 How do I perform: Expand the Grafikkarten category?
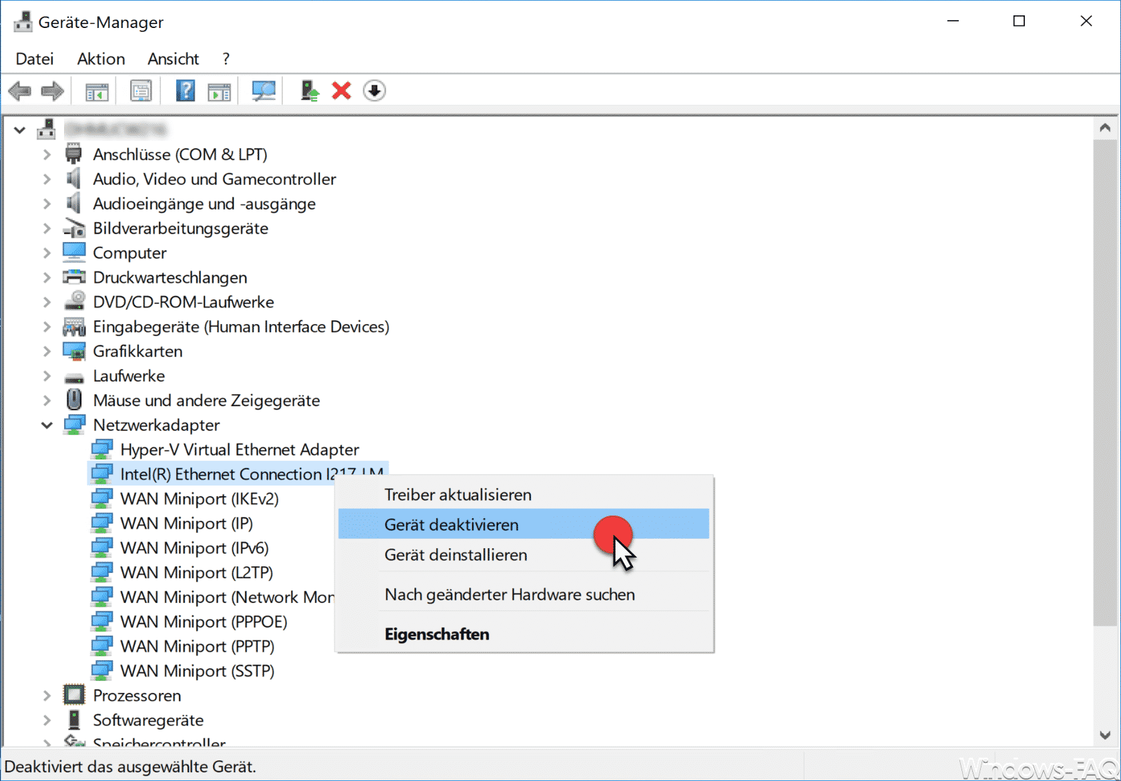(x=47, y=351)
